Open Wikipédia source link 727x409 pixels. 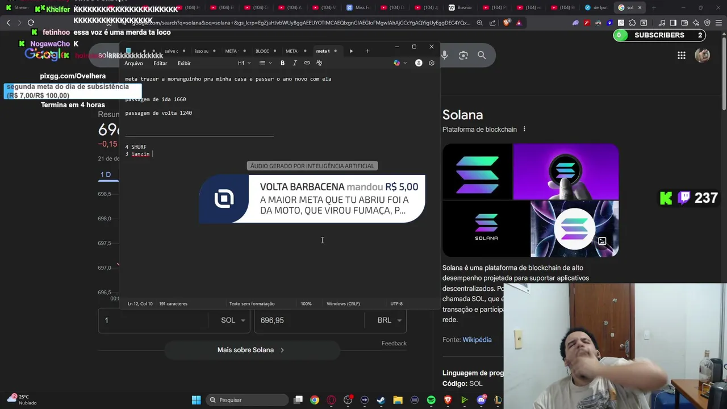[x=477, y=340]
